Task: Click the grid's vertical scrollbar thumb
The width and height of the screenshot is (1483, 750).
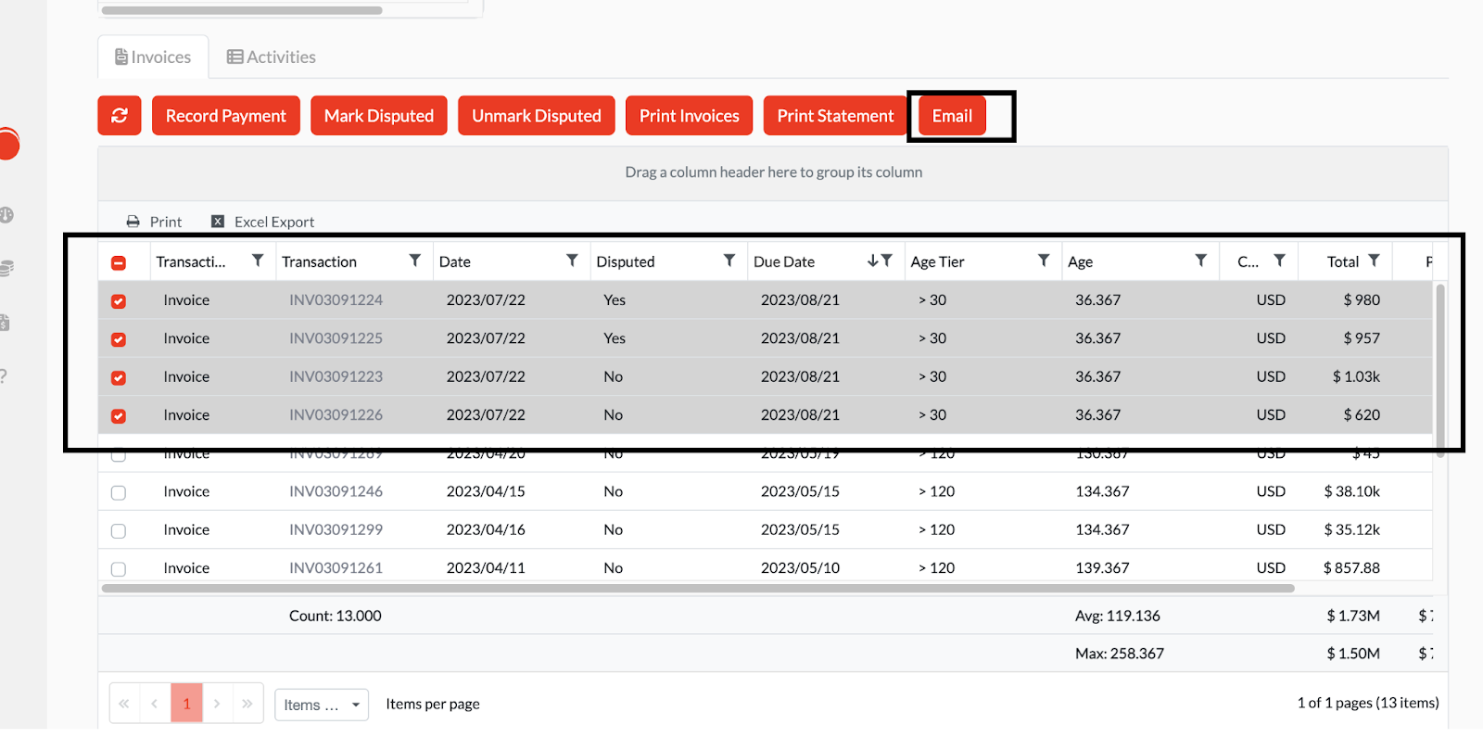Action: (x=1439, y=371)
